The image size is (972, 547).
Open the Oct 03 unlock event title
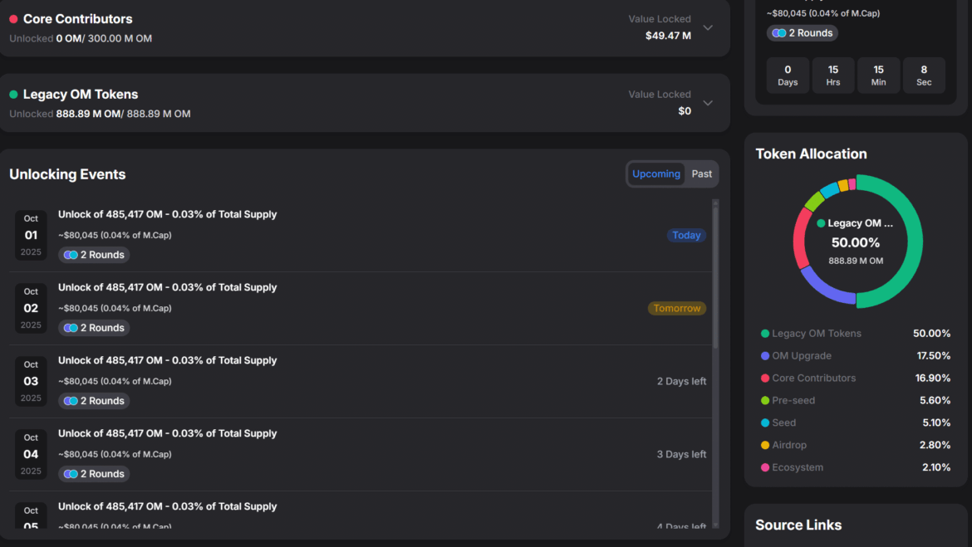coord(167,360)
